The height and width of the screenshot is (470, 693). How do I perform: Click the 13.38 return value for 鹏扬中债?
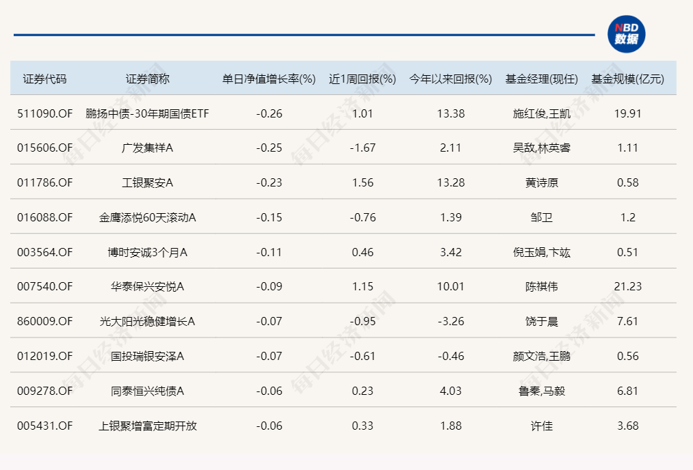(x=450, y=113)
